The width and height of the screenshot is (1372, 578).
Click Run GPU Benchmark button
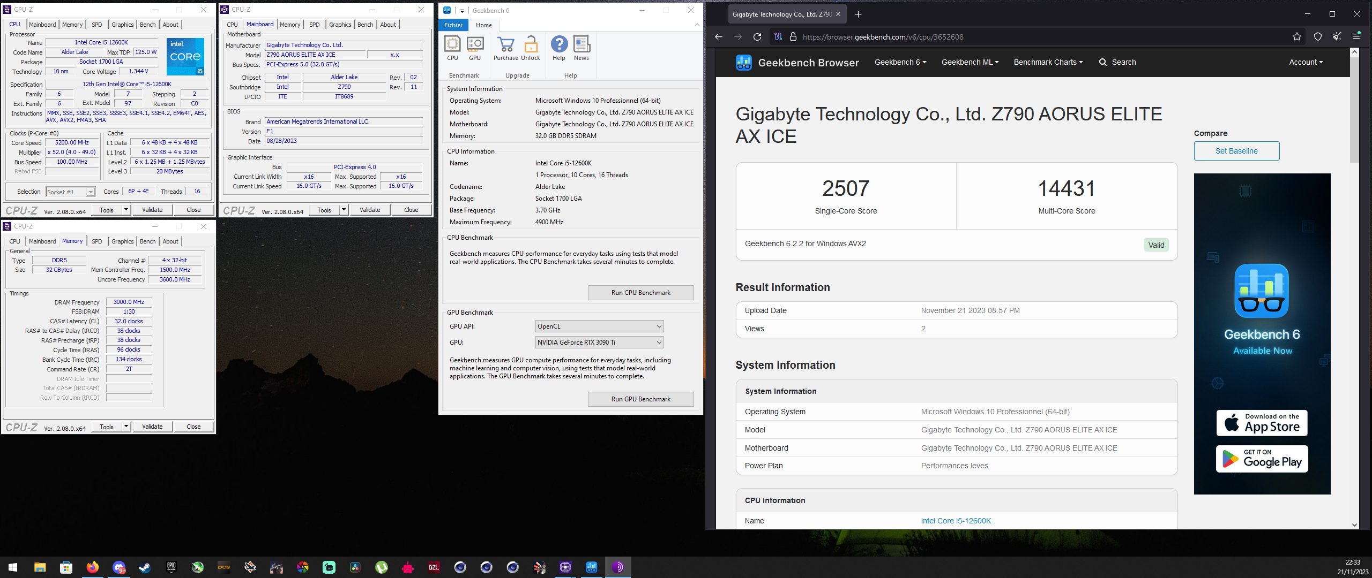(640, 399)
